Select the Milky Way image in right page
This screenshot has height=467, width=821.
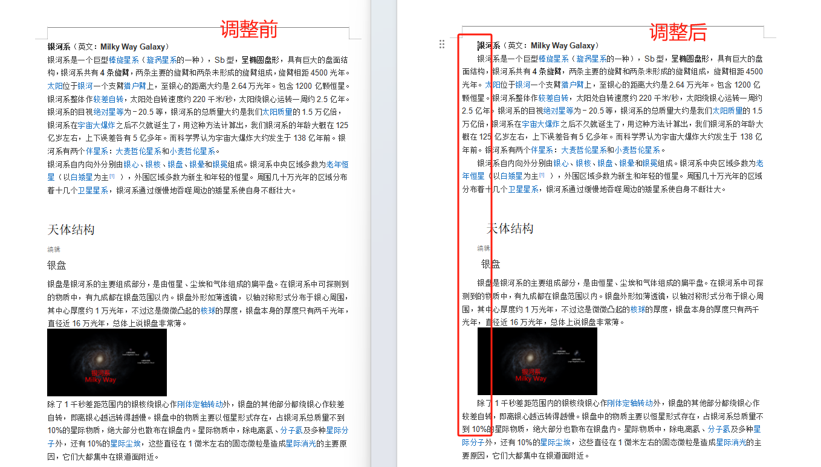click(537, 361)
